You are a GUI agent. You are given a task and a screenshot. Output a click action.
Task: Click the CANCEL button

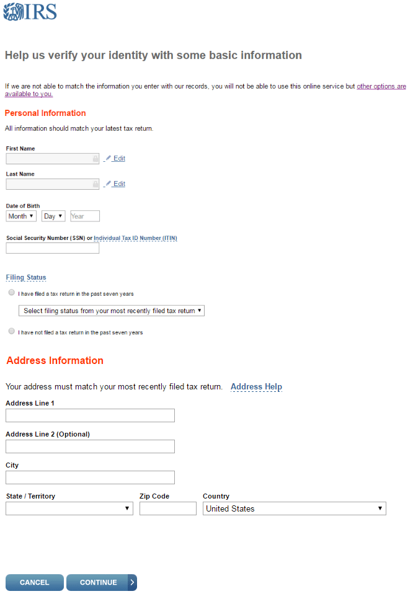click(x=35, y=583)
